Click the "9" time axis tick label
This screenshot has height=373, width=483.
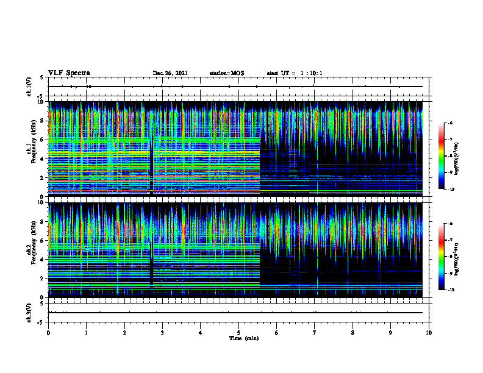390,333
